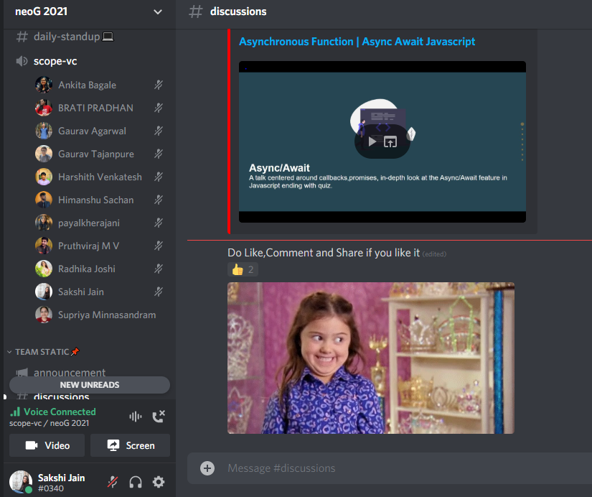Select Gaurav Tajanpure's avatar
Image resolution: width=592 pixels, height=497 pixels.
click(x=44, y=154)
